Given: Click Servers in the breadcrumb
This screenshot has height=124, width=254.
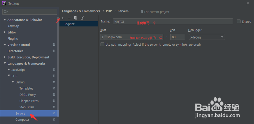Looking at the screenshot, I should tap(123, 11).
